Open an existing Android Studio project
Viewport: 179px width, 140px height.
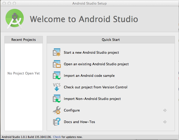point(96,64)
